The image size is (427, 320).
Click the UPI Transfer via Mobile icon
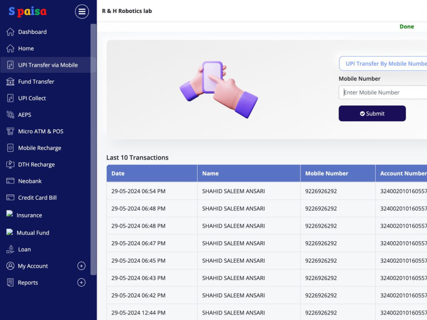[10, 65]
